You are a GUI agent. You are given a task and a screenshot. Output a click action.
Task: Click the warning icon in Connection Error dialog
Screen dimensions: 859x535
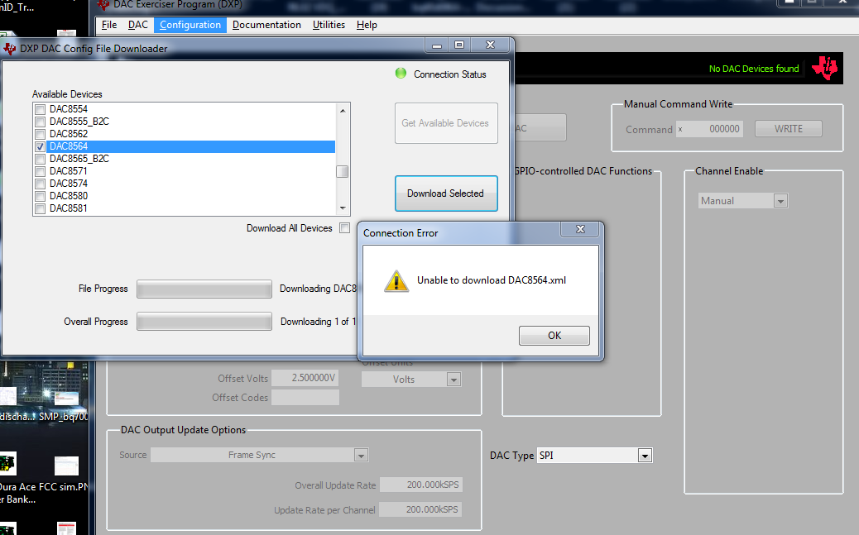pos(396,281)
